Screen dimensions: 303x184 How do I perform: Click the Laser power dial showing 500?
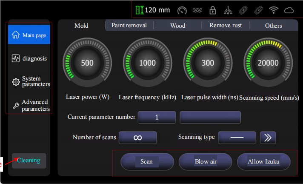87,63
